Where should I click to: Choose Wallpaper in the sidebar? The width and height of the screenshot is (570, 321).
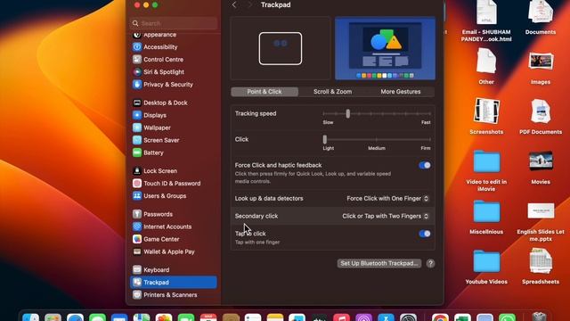pos(152,128)
